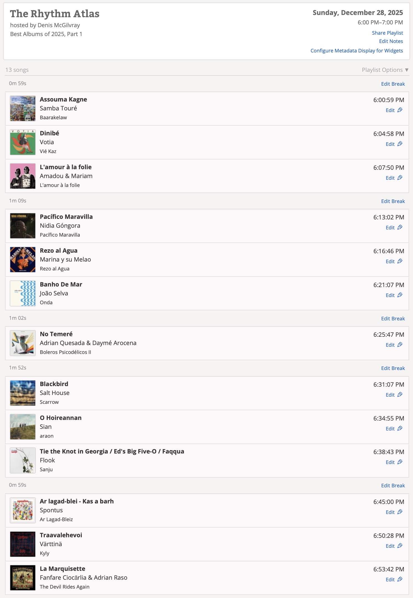Click the Edit link for No Temeré
Viewport: 413px width, 598px height.
(390, 345)
